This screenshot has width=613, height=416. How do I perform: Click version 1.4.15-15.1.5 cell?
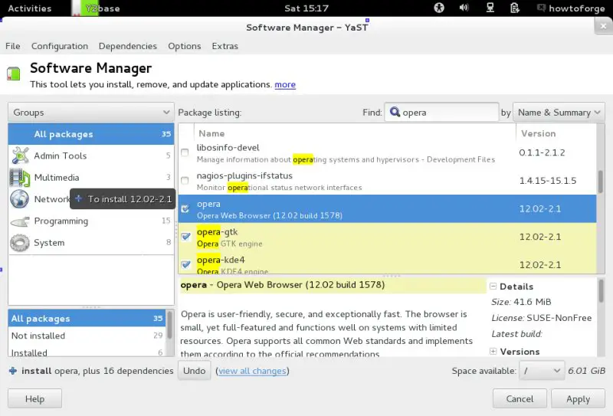tap(548, 181)
